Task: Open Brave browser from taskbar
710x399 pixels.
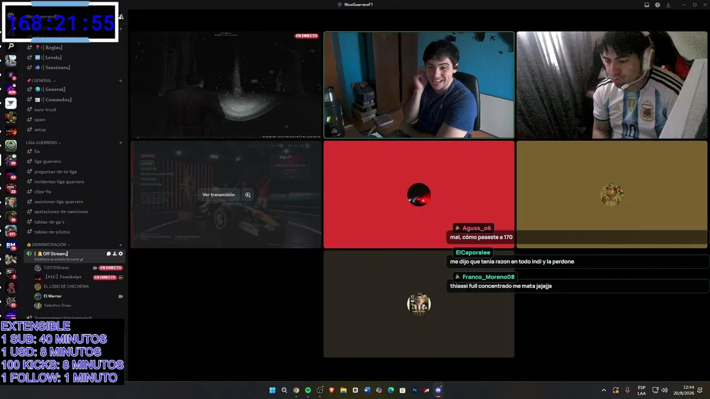Action: [x=332, y=390]
